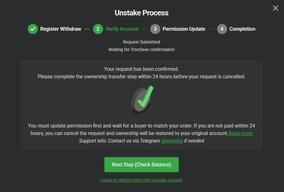Select the Verify Account step label
Viewport: 284px width, 192px height.
(x=122, y=29)
